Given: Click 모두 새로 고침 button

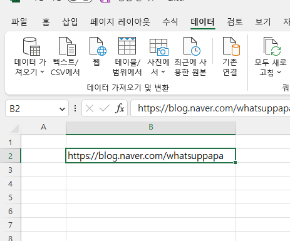Looking at the screenshot, I should 271,56.
